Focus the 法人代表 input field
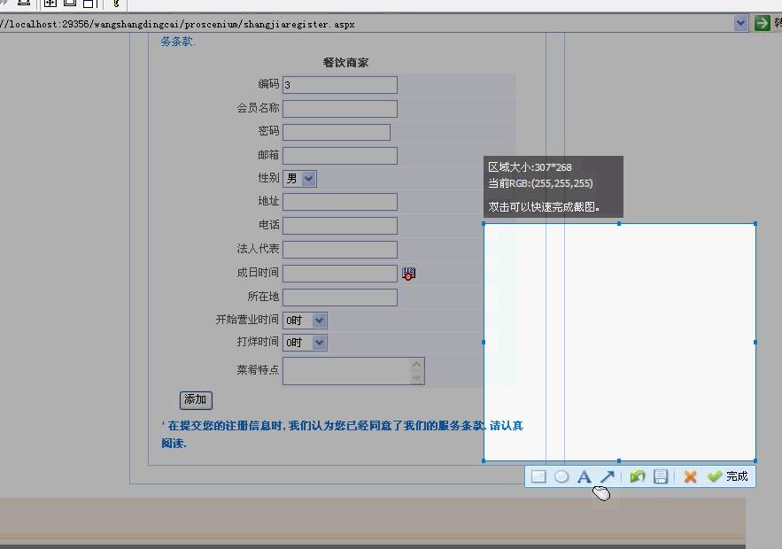Image resolution: width=782 pixels, height=549 pixels. [x=340, y=250]
